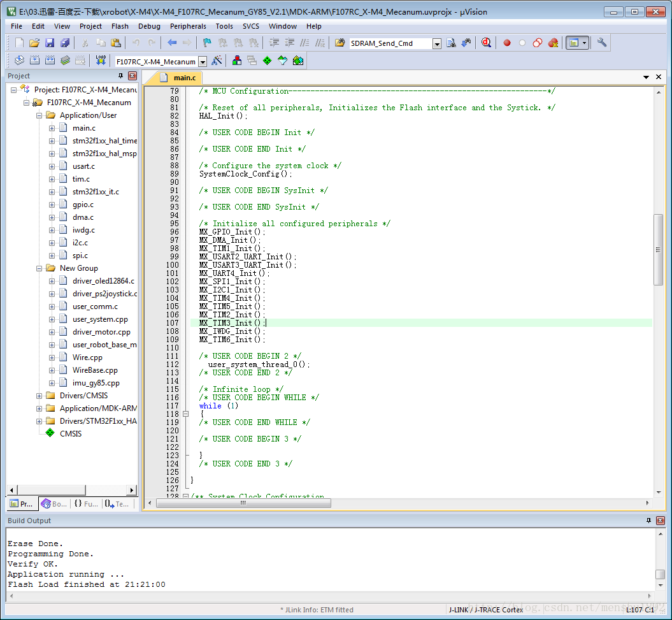The height and width of the screenshot is (620, 672).
Task: Open Pack Installer with the rightmost build toolbar icon
Action: coord(298,61)
